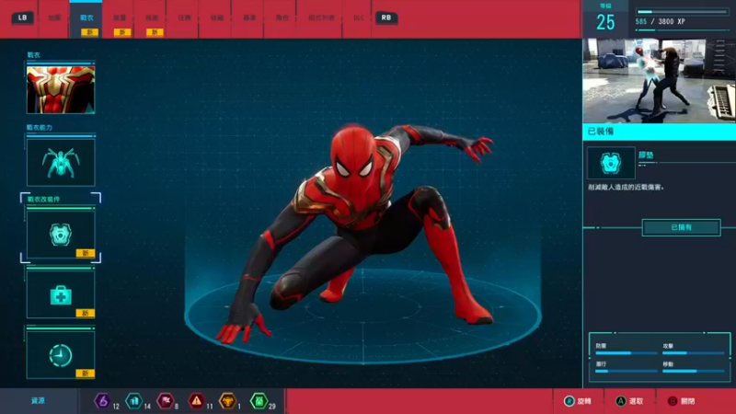Click the 資源 (Resources) label
This screenshot has height=414, width=736.
click(38, 401)
